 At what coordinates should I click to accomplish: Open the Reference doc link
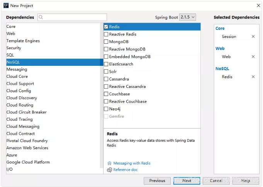point(126,170)
